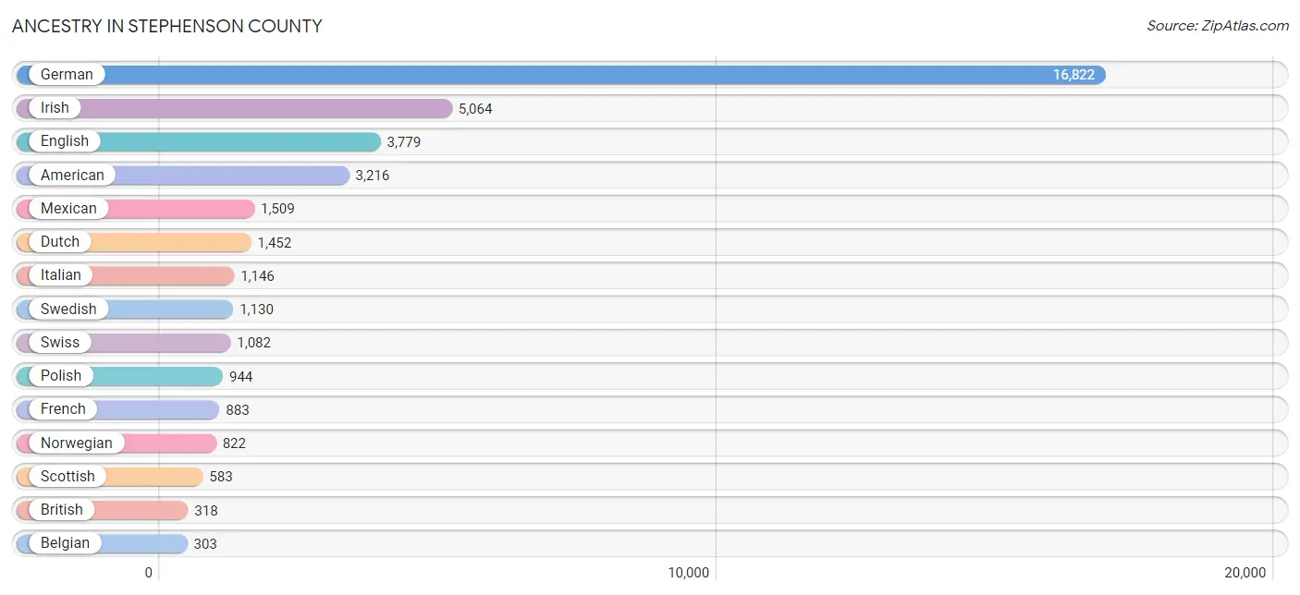The image size is (1300, 595).
Task: Click the value '883' beside French
Action: click(238, 409)
